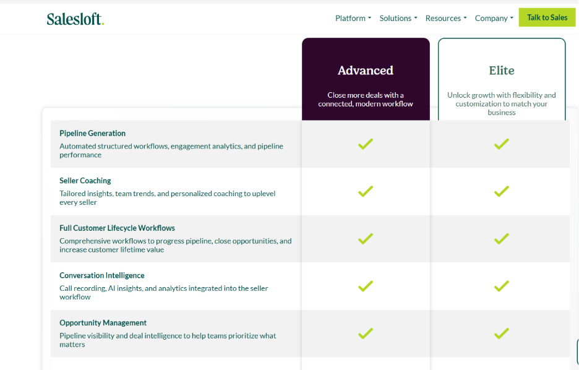Image resolution: width=579 pixels, height=370 pixels.
Task: Click Advanced checkmark for Full Customer Lifecycle Workflows
Action: [366, 239]
